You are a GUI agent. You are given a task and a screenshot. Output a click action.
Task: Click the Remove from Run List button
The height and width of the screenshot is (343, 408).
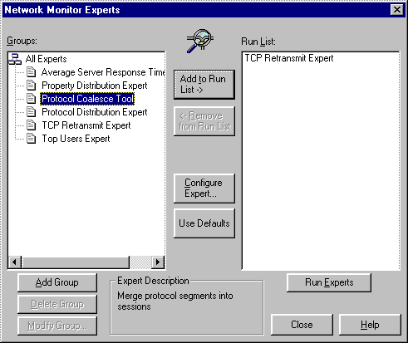point(204,121)
